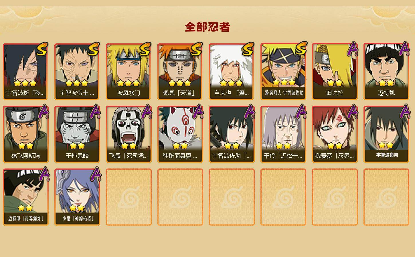Choose the 宇智波泉奈 card

tap(386, 134)
